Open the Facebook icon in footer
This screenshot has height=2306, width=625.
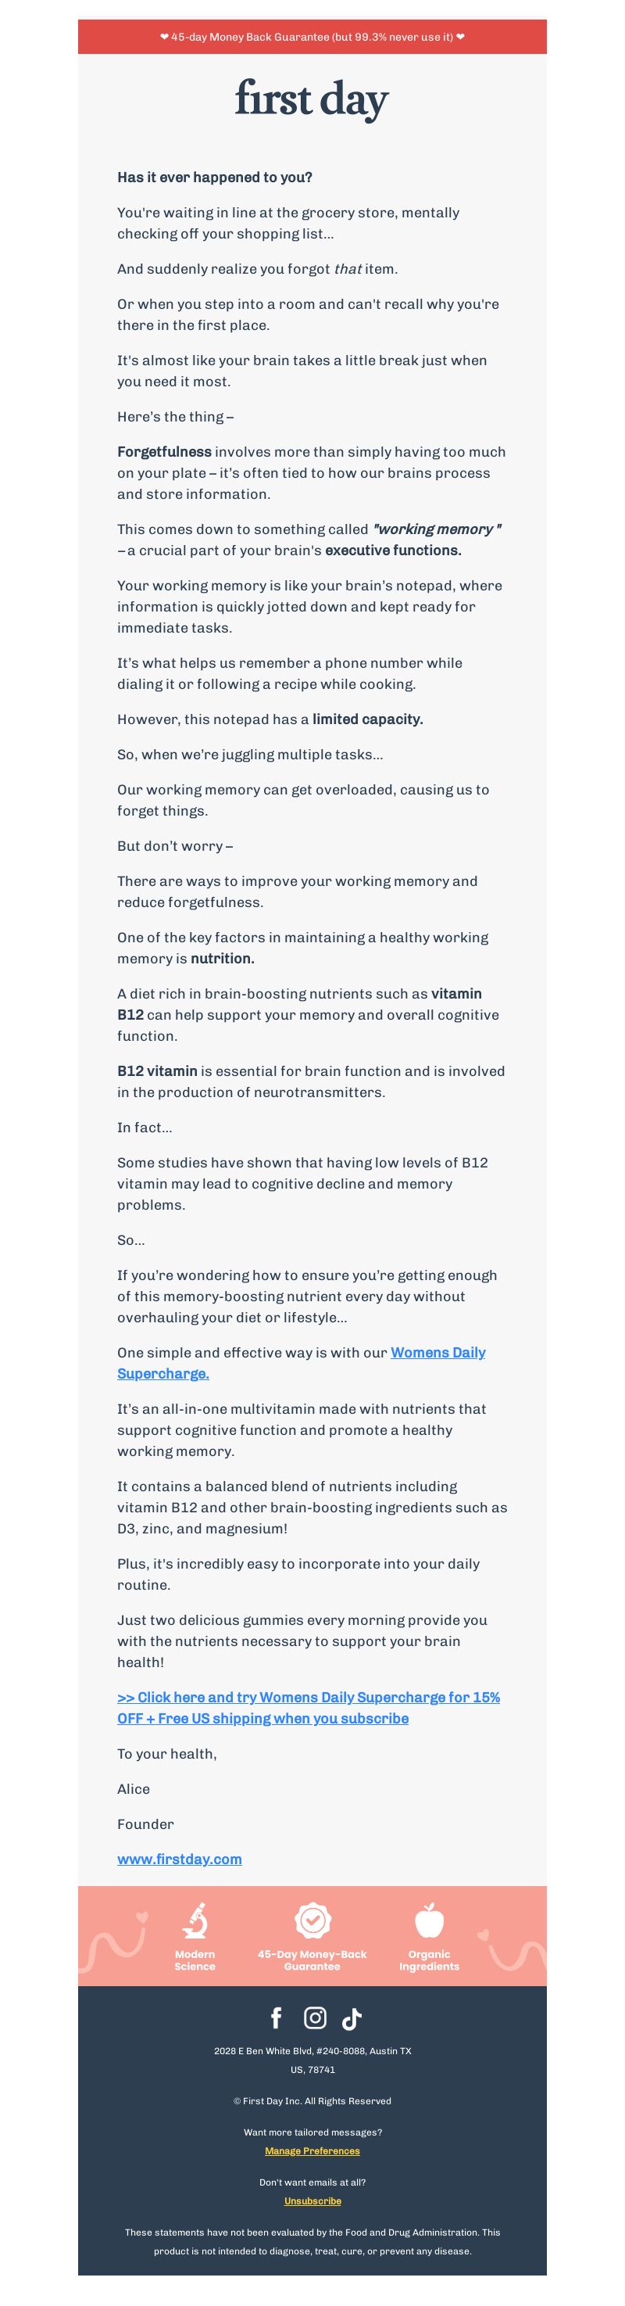[277, 2017]
